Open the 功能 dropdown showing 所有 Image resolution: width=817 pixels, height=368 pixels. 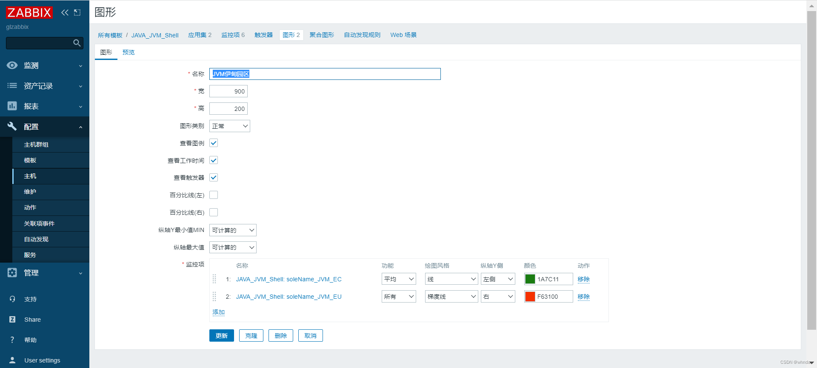(399, 297)
